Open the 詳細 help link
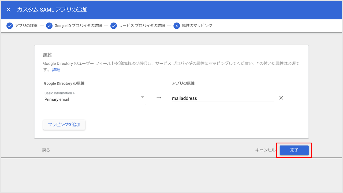 56,70
